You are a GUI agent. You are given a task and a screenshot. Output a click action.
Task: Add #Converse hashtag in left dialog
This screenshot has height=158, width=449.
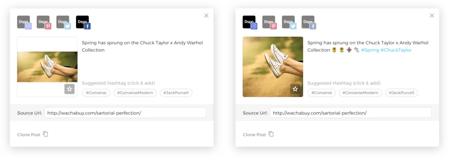96,93
